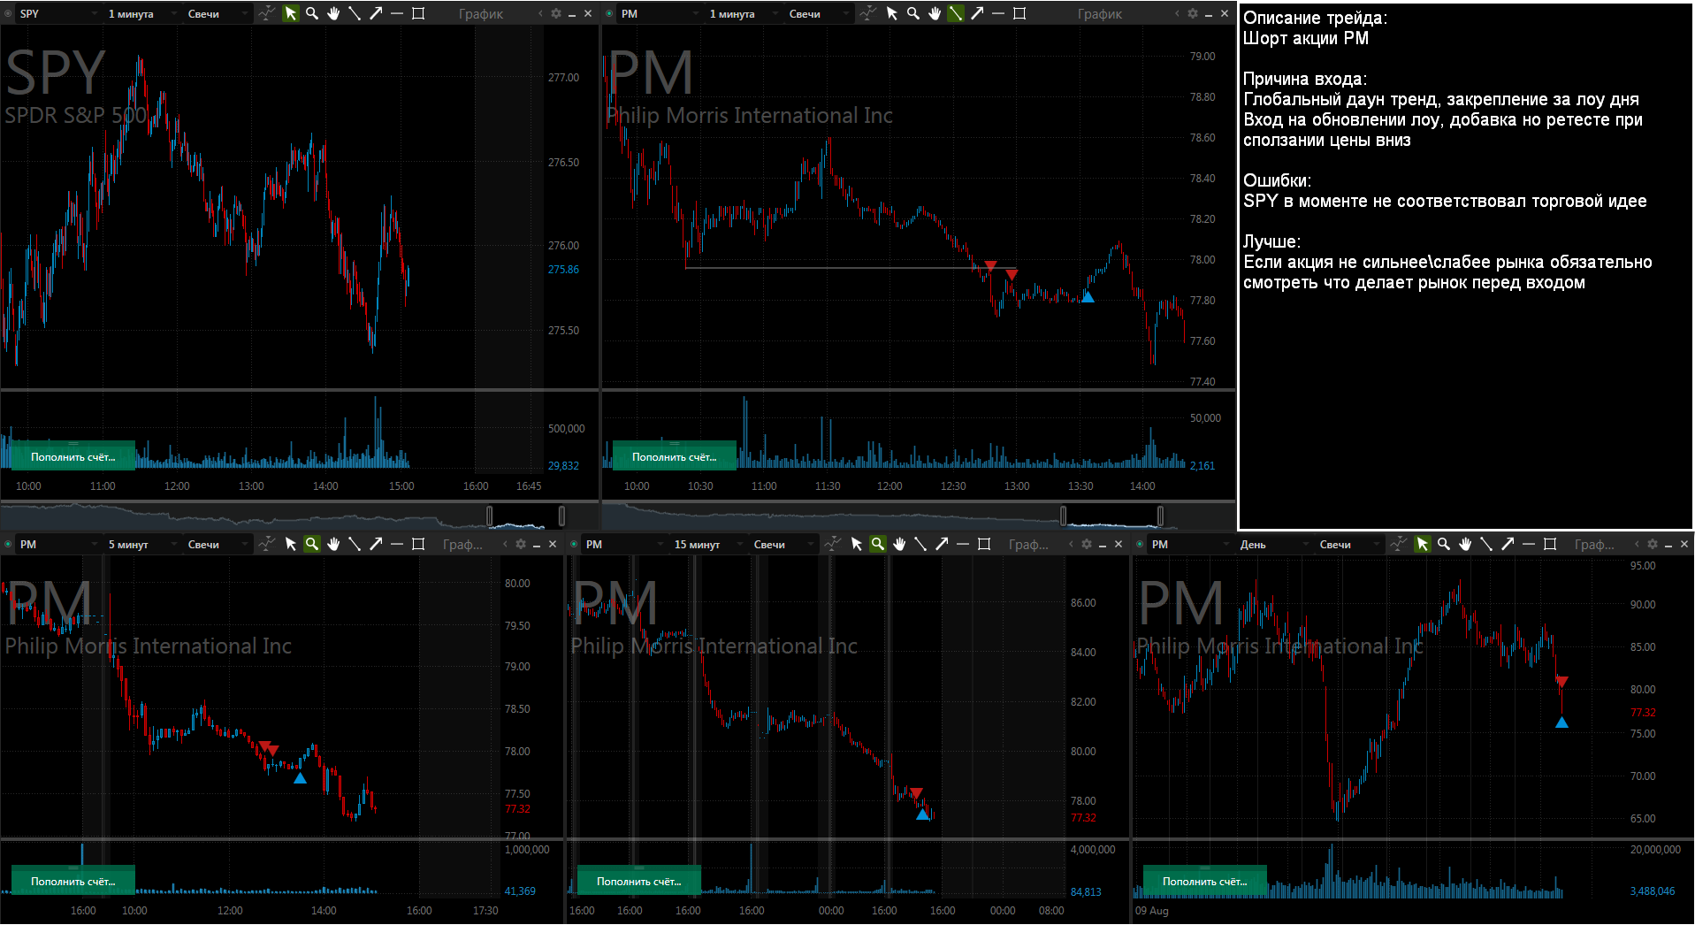The image size is (1695, 925).
Task: Select the hand tool in PM 1-minute chart
Action: [935, 13]
